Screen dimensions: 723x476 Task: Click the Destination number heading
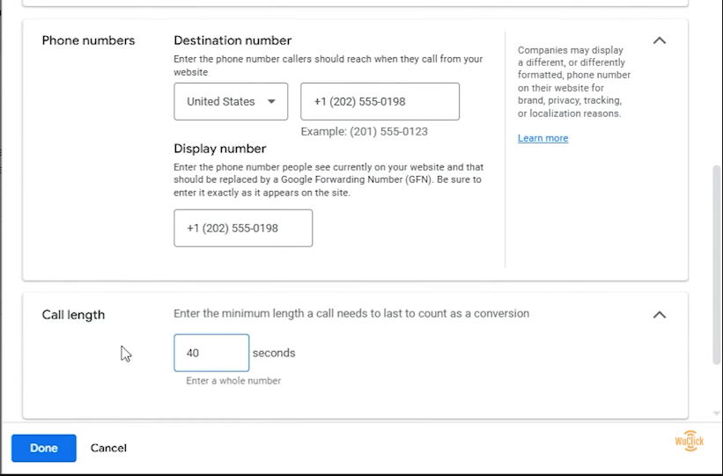232,40
